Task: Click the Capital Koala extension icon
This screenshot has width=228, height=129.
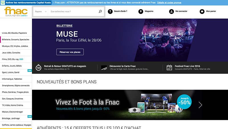Action: [3, 3]
